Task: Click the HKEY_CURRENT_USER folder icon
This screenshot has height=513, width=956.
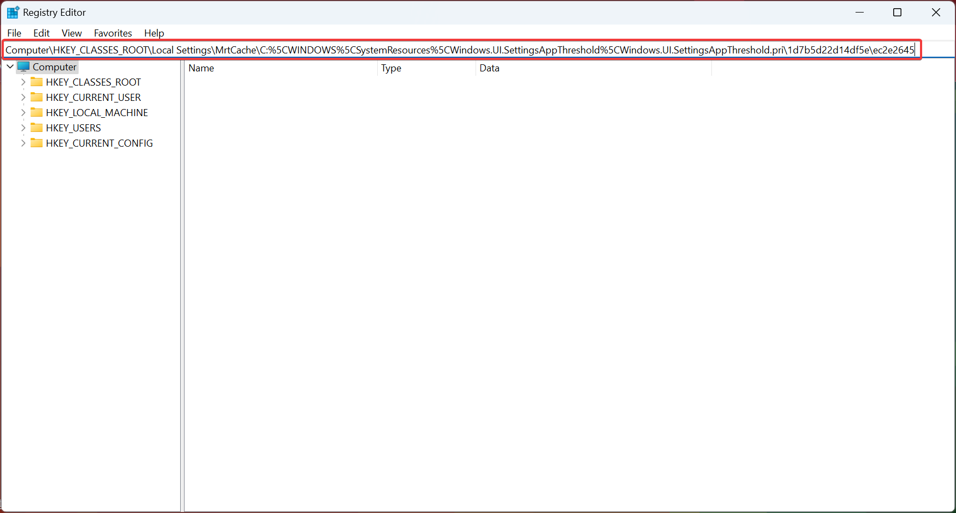Action: tap(37, 97)
